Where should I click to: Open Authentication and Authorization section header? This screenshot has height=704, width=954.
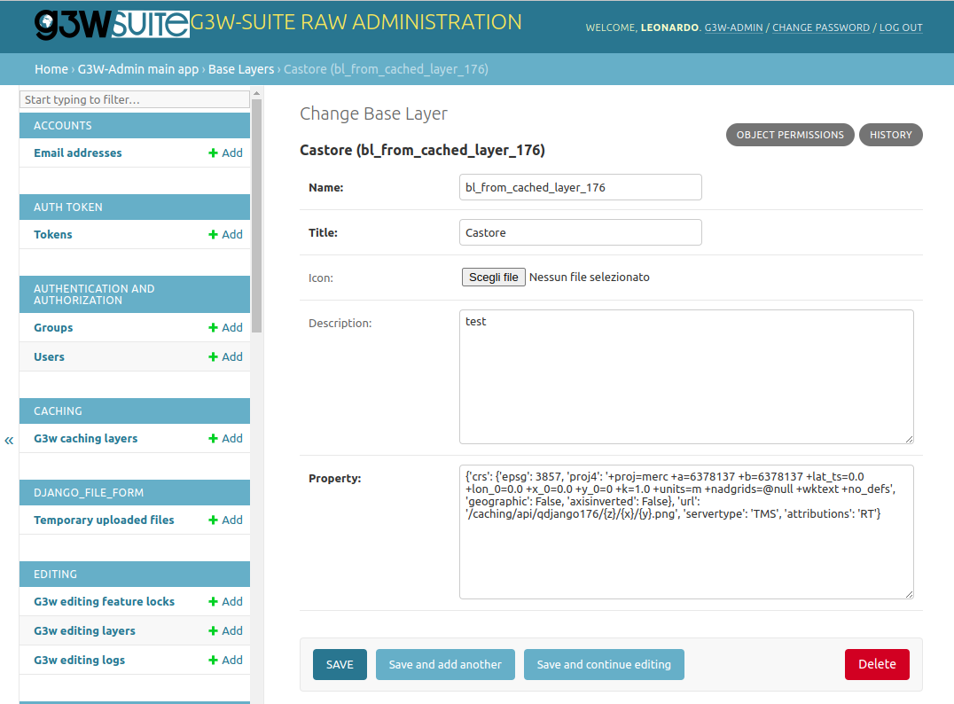(135, 294)
